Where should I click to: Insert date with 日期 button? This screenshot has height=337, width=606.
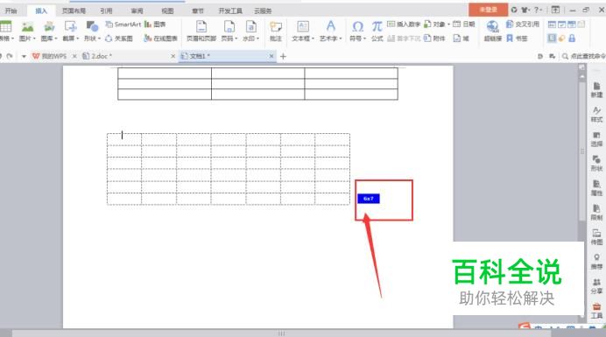(x=464, y=25)
